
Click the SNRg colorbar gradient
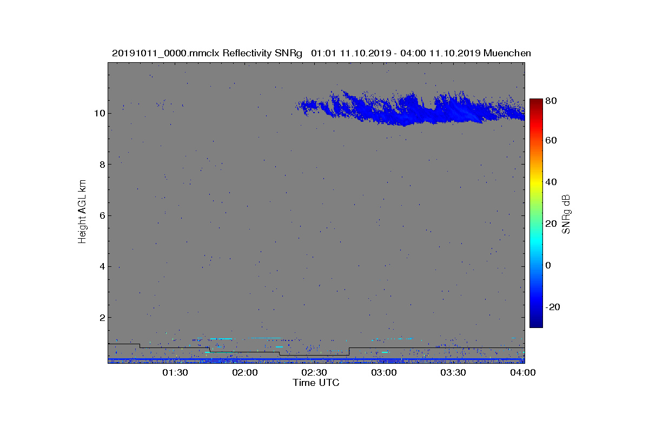536,213
